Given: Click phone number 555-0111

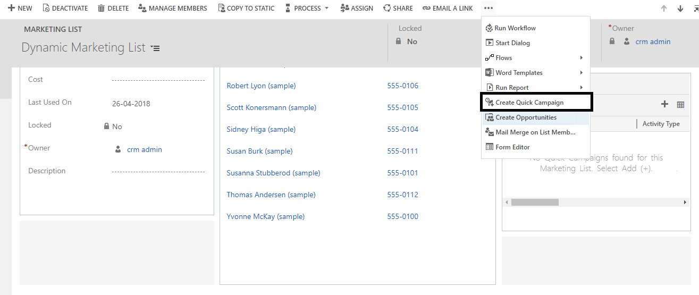Looking at the screenshot, I should [x=402, y=151].
